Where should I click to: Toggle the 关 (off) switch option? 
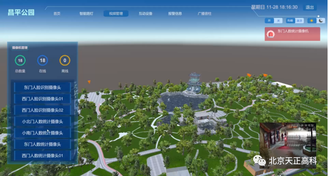click(x=278, y=20)
